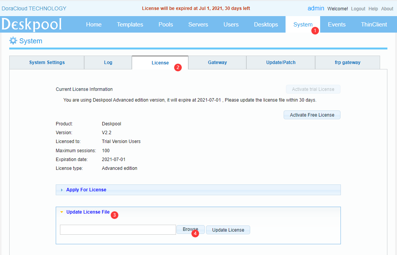Click the 'Current License Information' heading
The width and height of the screenshot is (397, 255).
click(84, 89)
